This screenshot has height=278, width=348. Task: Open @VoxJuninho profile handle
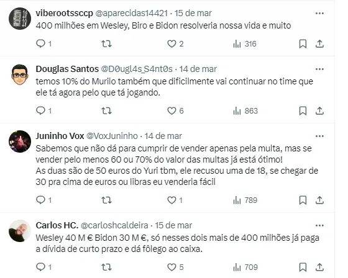tap(112, 136)
